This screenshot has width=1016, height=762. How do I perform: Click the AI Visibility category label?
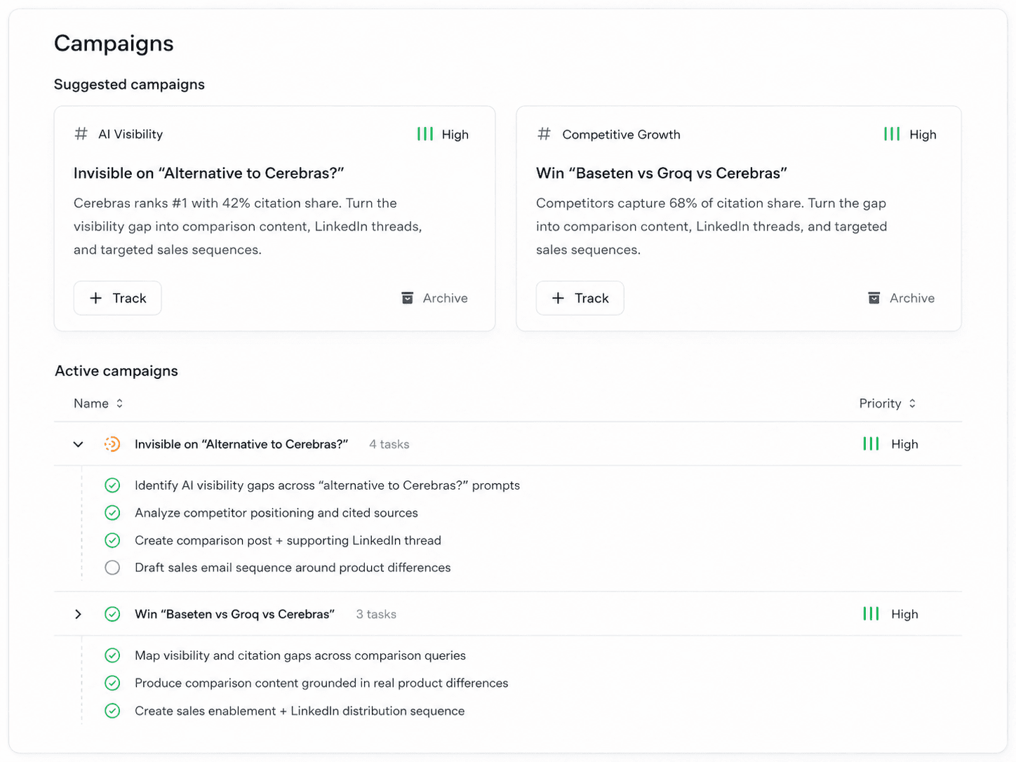tap(131, 134)
